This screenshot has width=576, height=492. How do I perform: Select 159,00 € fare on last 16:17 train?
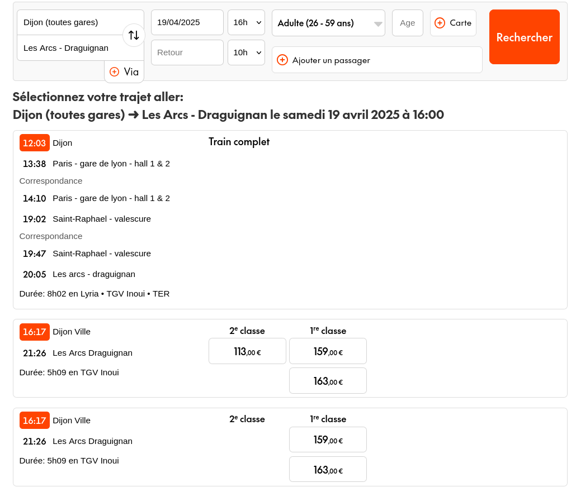[x=328, y=440]
